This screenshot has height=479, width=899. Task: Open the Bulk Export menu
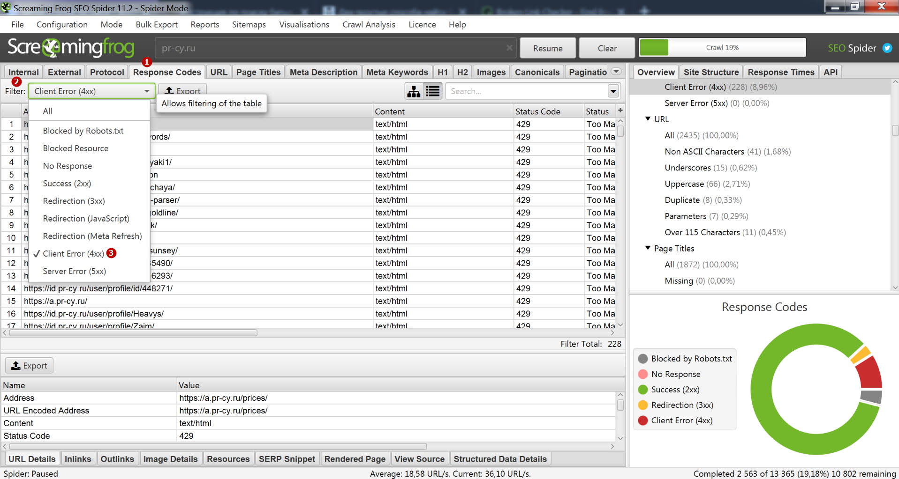click(x=156, y=24)
